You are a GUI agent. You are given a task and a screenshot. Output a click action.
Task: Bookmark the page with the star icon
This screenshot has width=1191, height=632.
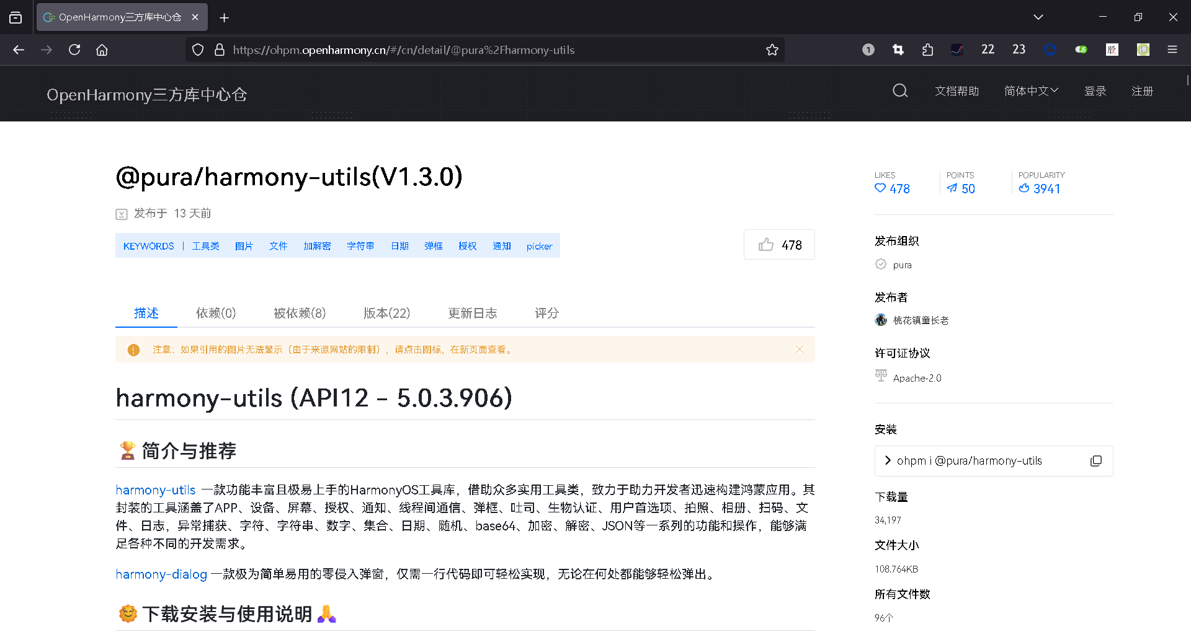pyautogui.click(x=772, y=50)
